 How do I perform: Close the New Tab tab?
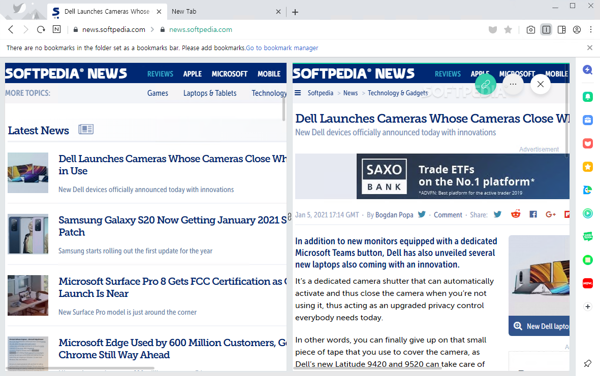[x=278, y=12]
